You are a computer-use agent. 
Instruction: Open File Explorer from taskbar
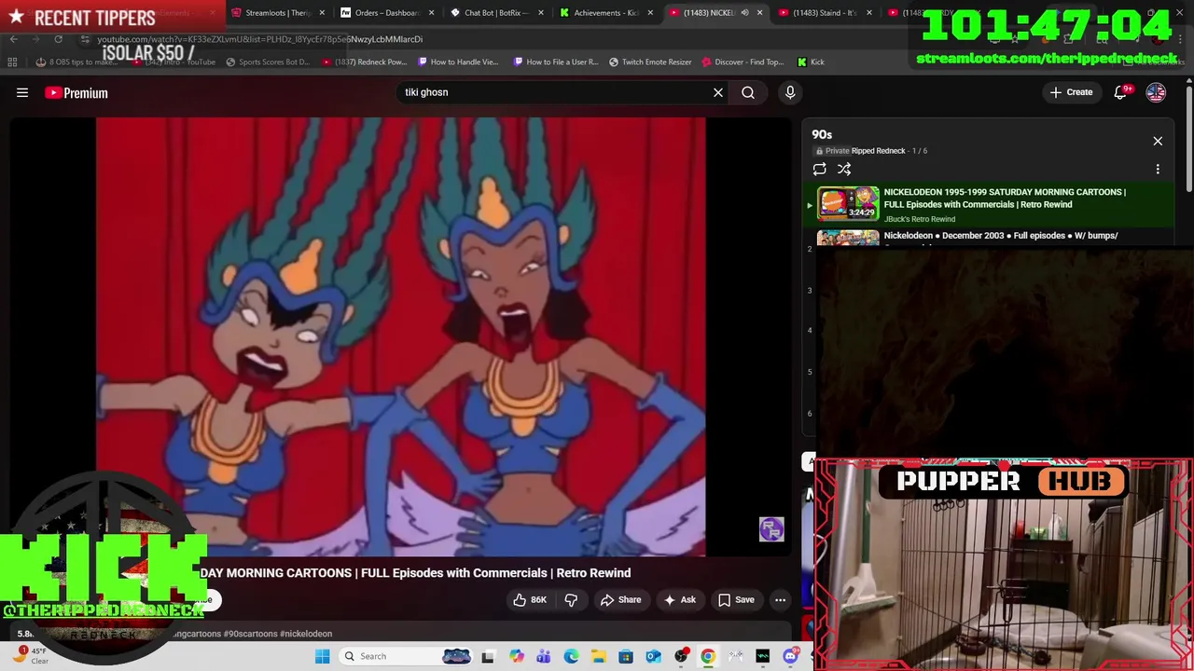598,656
